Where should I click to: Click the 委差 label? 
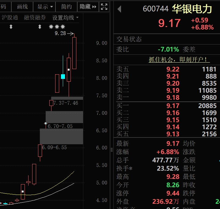[189, 49]
